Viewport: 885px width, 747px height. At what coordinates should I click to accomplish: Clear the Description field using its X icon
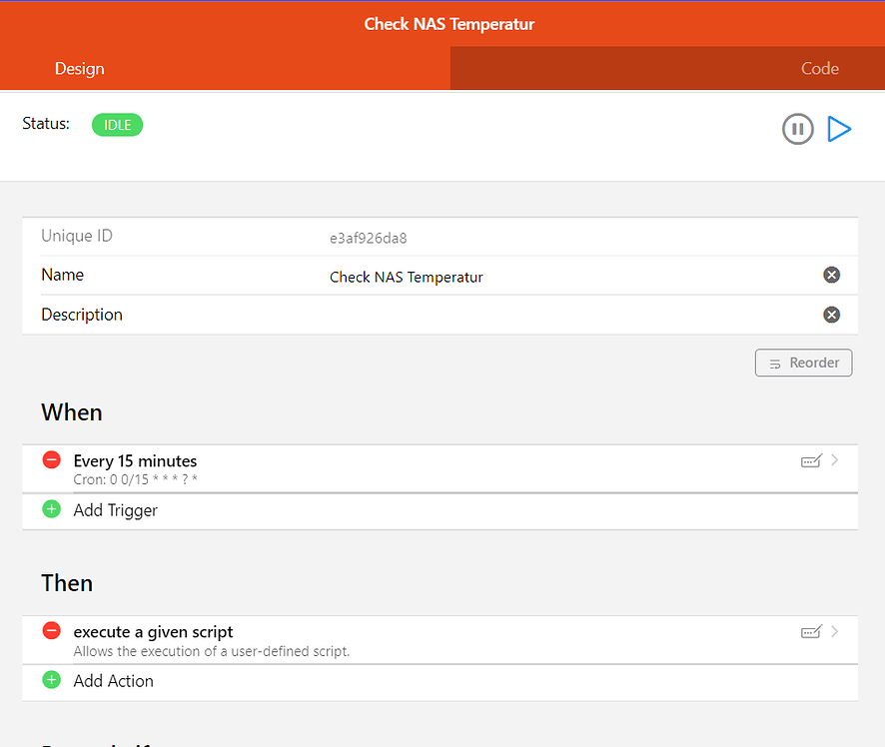831,315
